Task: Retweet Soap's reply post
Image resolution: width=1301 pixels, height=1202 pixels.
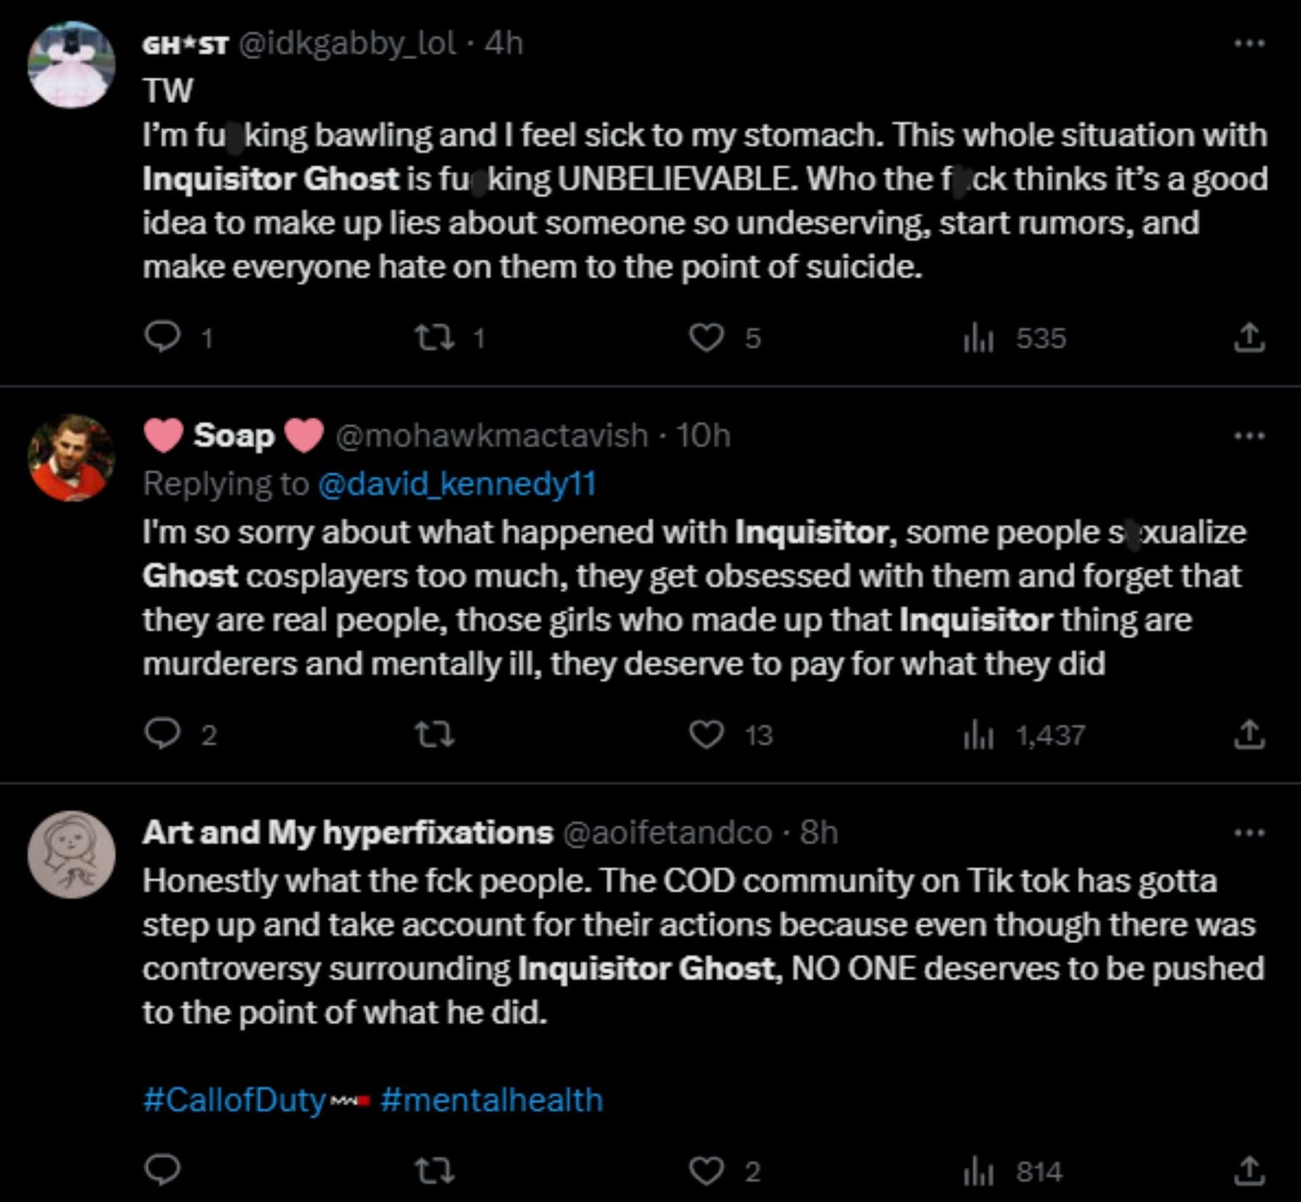Action: [x=434, y=734]
